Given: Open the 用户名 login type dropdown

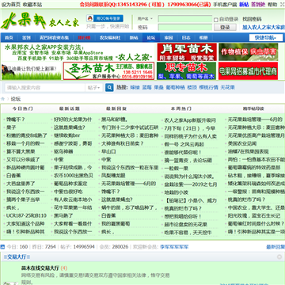Looking at the screenshot, I should click(x=145, y=19).
